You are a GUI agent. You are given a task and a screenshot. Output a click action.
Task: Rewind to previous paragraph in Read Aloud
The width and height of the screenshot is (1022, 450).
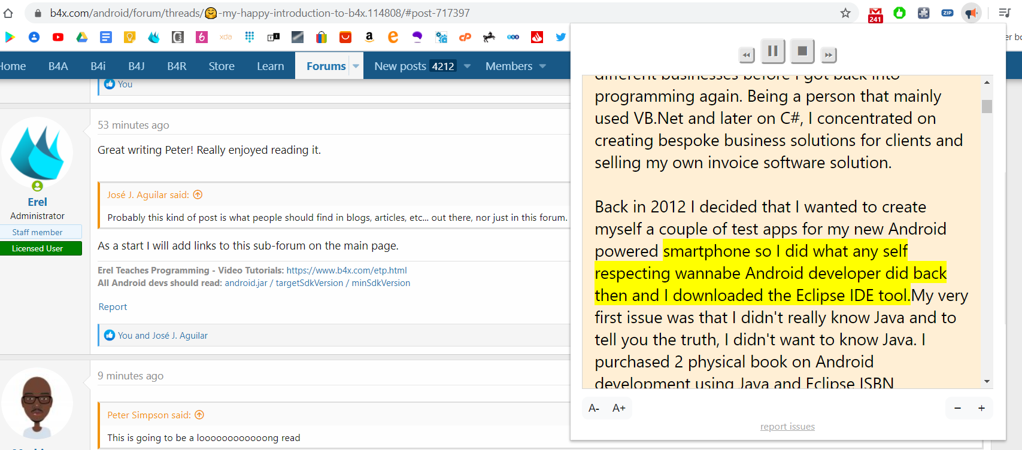click(746, 55)
